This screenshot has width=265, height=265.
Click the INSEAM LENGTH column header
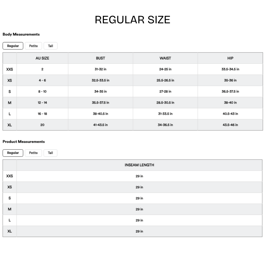[139, 165]
